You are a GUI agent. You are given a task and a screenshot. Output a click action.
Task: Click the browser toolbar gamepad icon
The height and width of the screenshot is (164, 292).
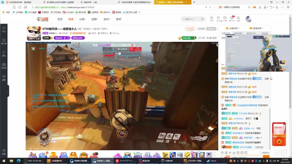(254, 7)
